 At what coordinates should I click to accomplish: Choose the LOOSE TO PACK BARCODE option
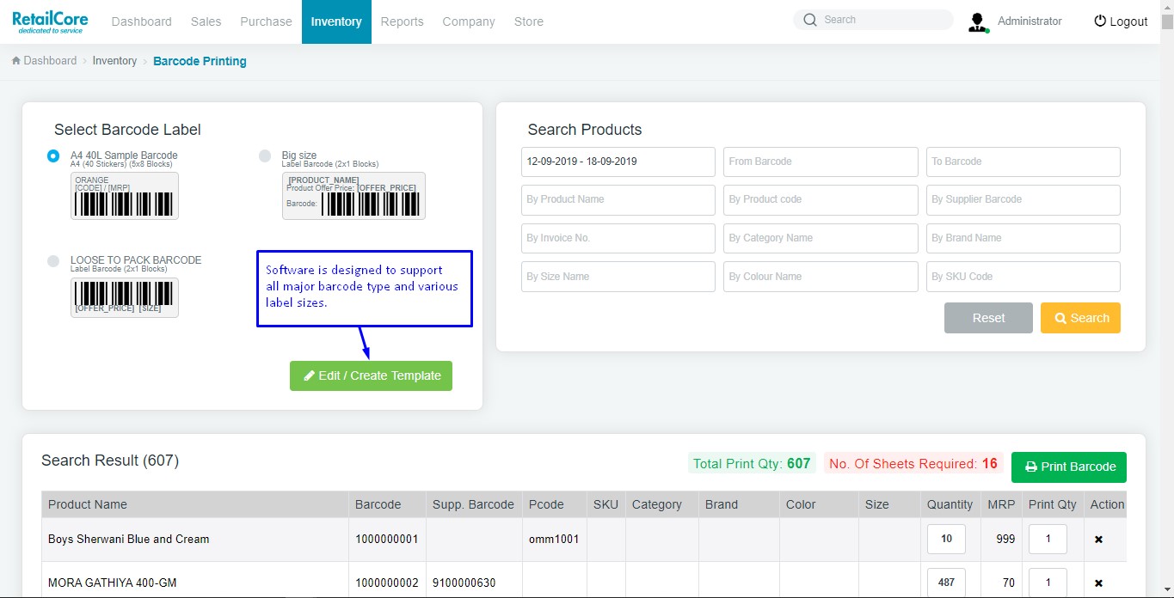52,261
